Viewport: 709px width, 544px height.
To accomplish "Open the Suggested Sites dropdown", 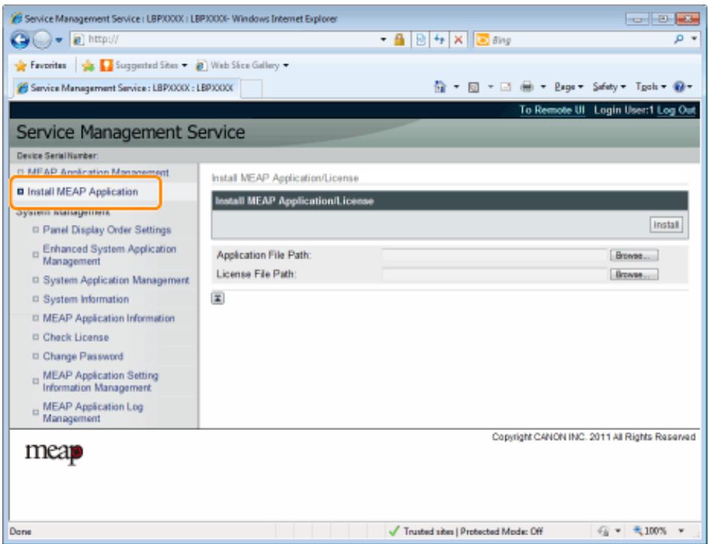I will (143, 66).
